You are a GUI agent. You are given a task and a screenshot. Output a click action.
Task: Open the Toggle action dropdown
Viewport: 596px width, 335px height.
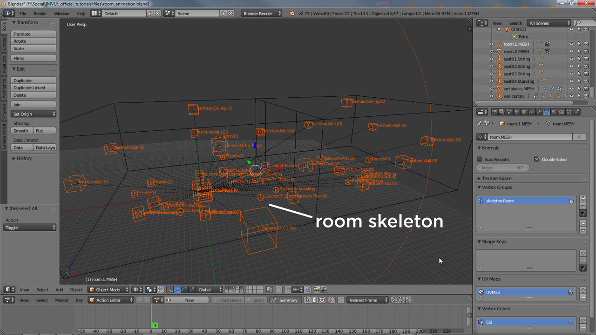pyautogui.click(x=30, y=228)
